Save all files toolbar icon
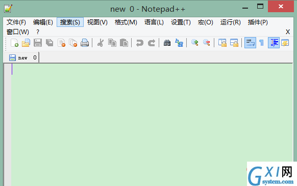This screenshot has height=186, width=297. click(x=49, y=43)
